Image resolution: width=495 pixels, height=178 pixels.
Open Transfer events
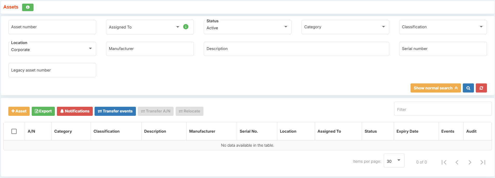tap(115, 111)
